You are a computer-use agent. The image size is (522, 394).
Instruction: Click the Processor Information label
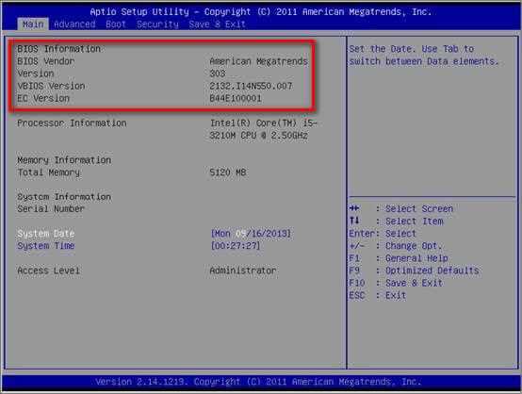coord(72,123)
